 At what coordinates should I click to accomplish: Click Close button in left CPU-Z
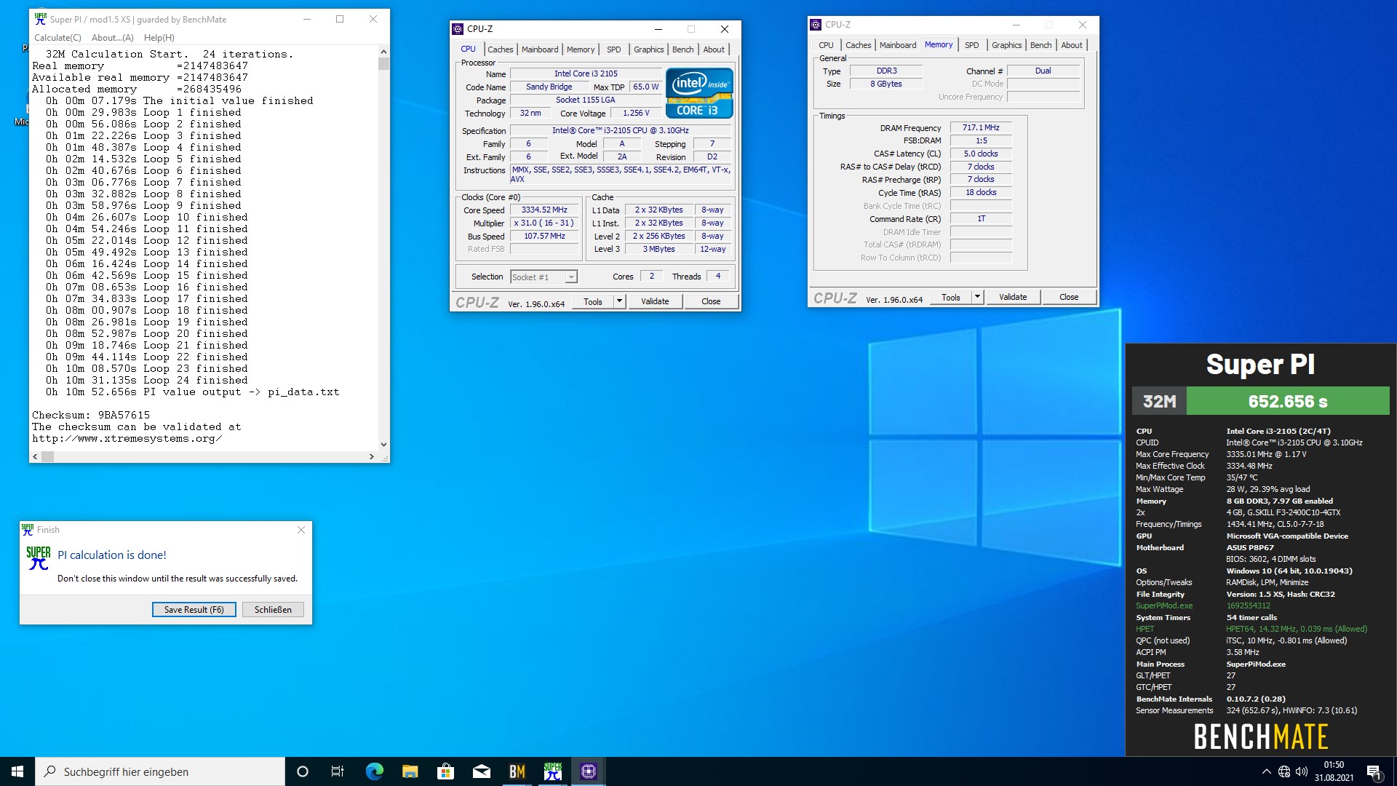coord(711,301)
